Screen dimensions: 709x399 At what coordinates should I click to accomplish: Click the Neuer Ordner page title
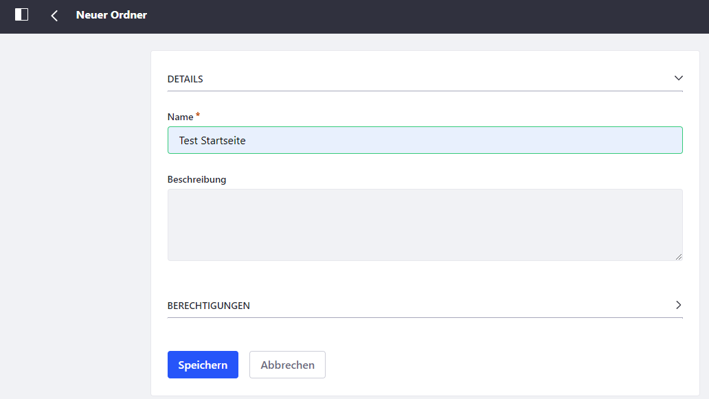[111, 15]
